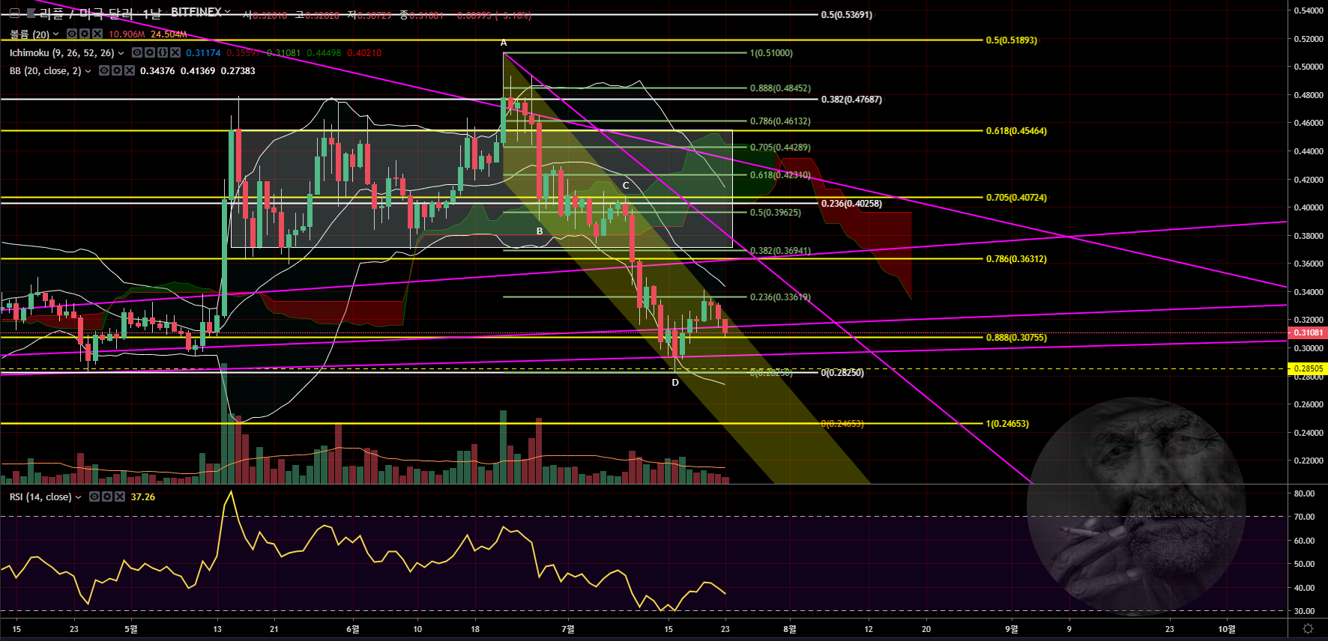Remove the Ichimoku indicator
Screen dimensions: 1328x641
pos(175,52)
